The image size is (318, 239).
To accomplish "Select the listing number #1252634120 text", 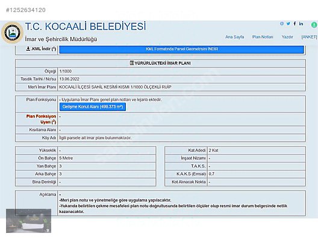I will coord(26,10).
